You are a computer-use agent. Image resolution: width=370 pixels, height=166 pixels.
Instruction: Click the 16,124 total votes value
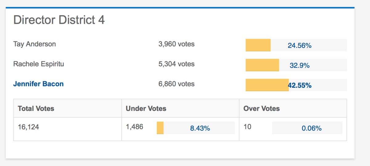tap(28, 127)
